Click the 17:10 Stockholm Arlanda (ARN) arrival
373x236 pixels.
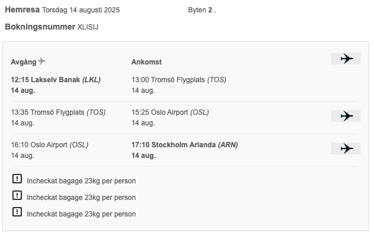coord(185,145)
